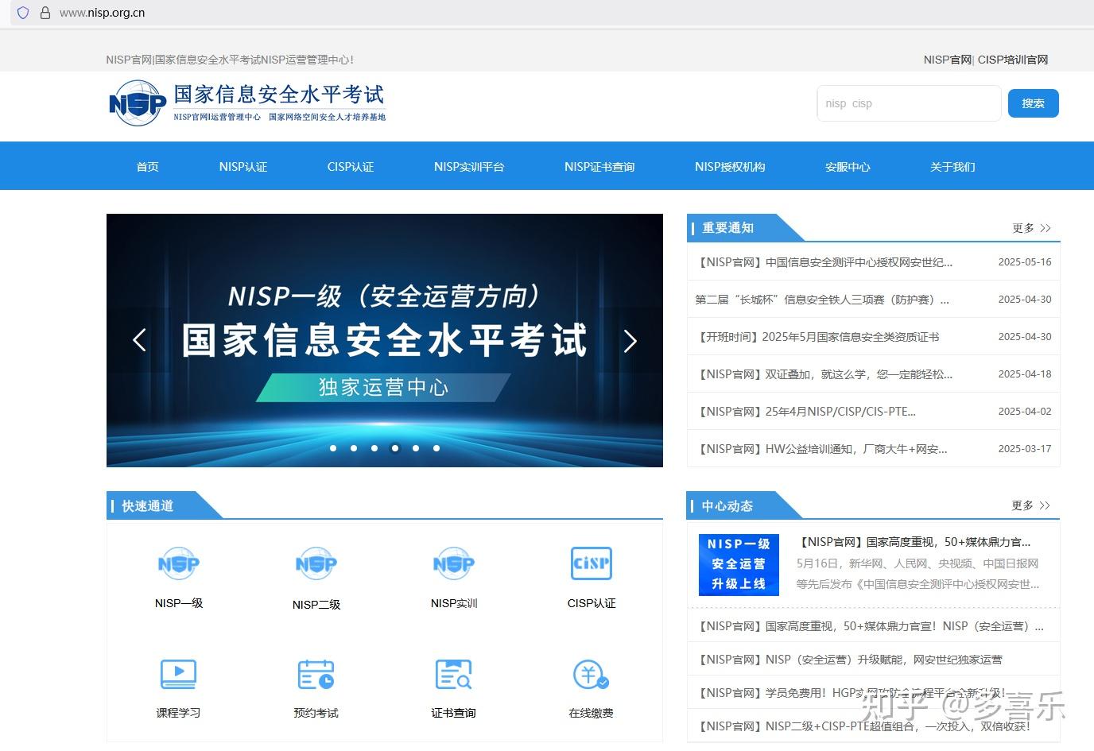Open the NISP官网 top-right link
The image size is (1094, 751).
(x=947, y=60)
